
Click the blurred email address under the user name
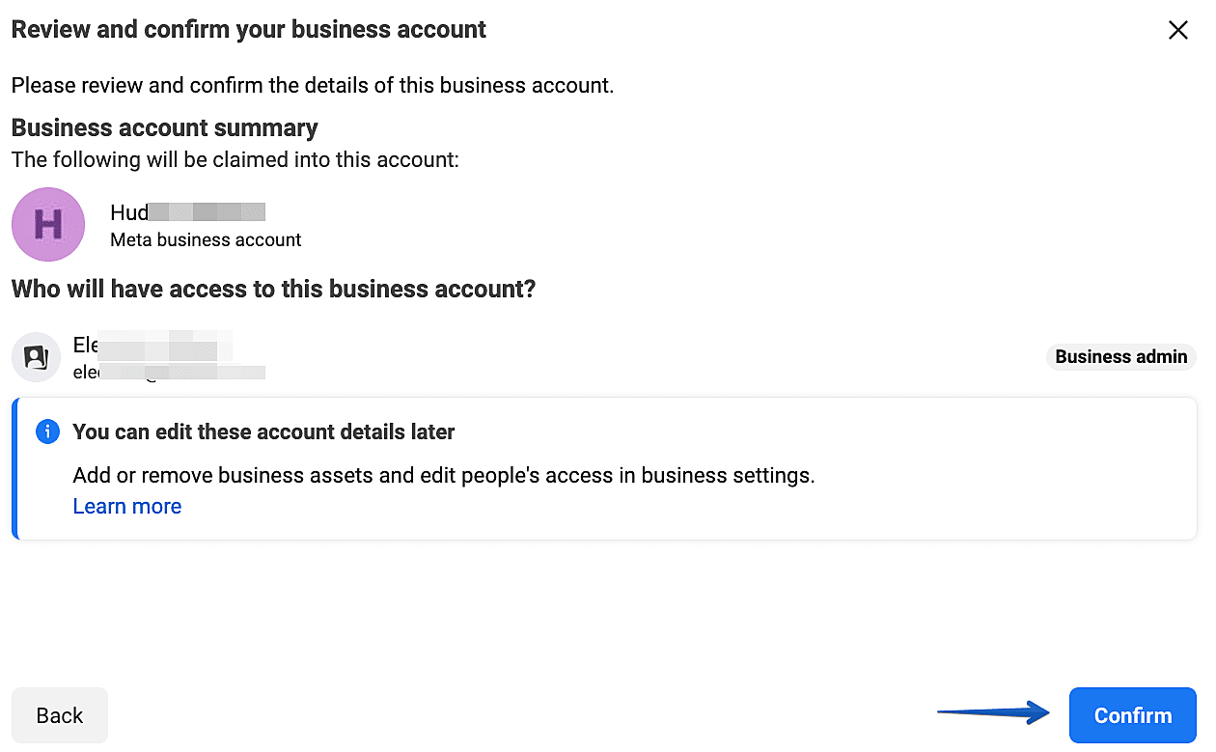pos(169,373)
